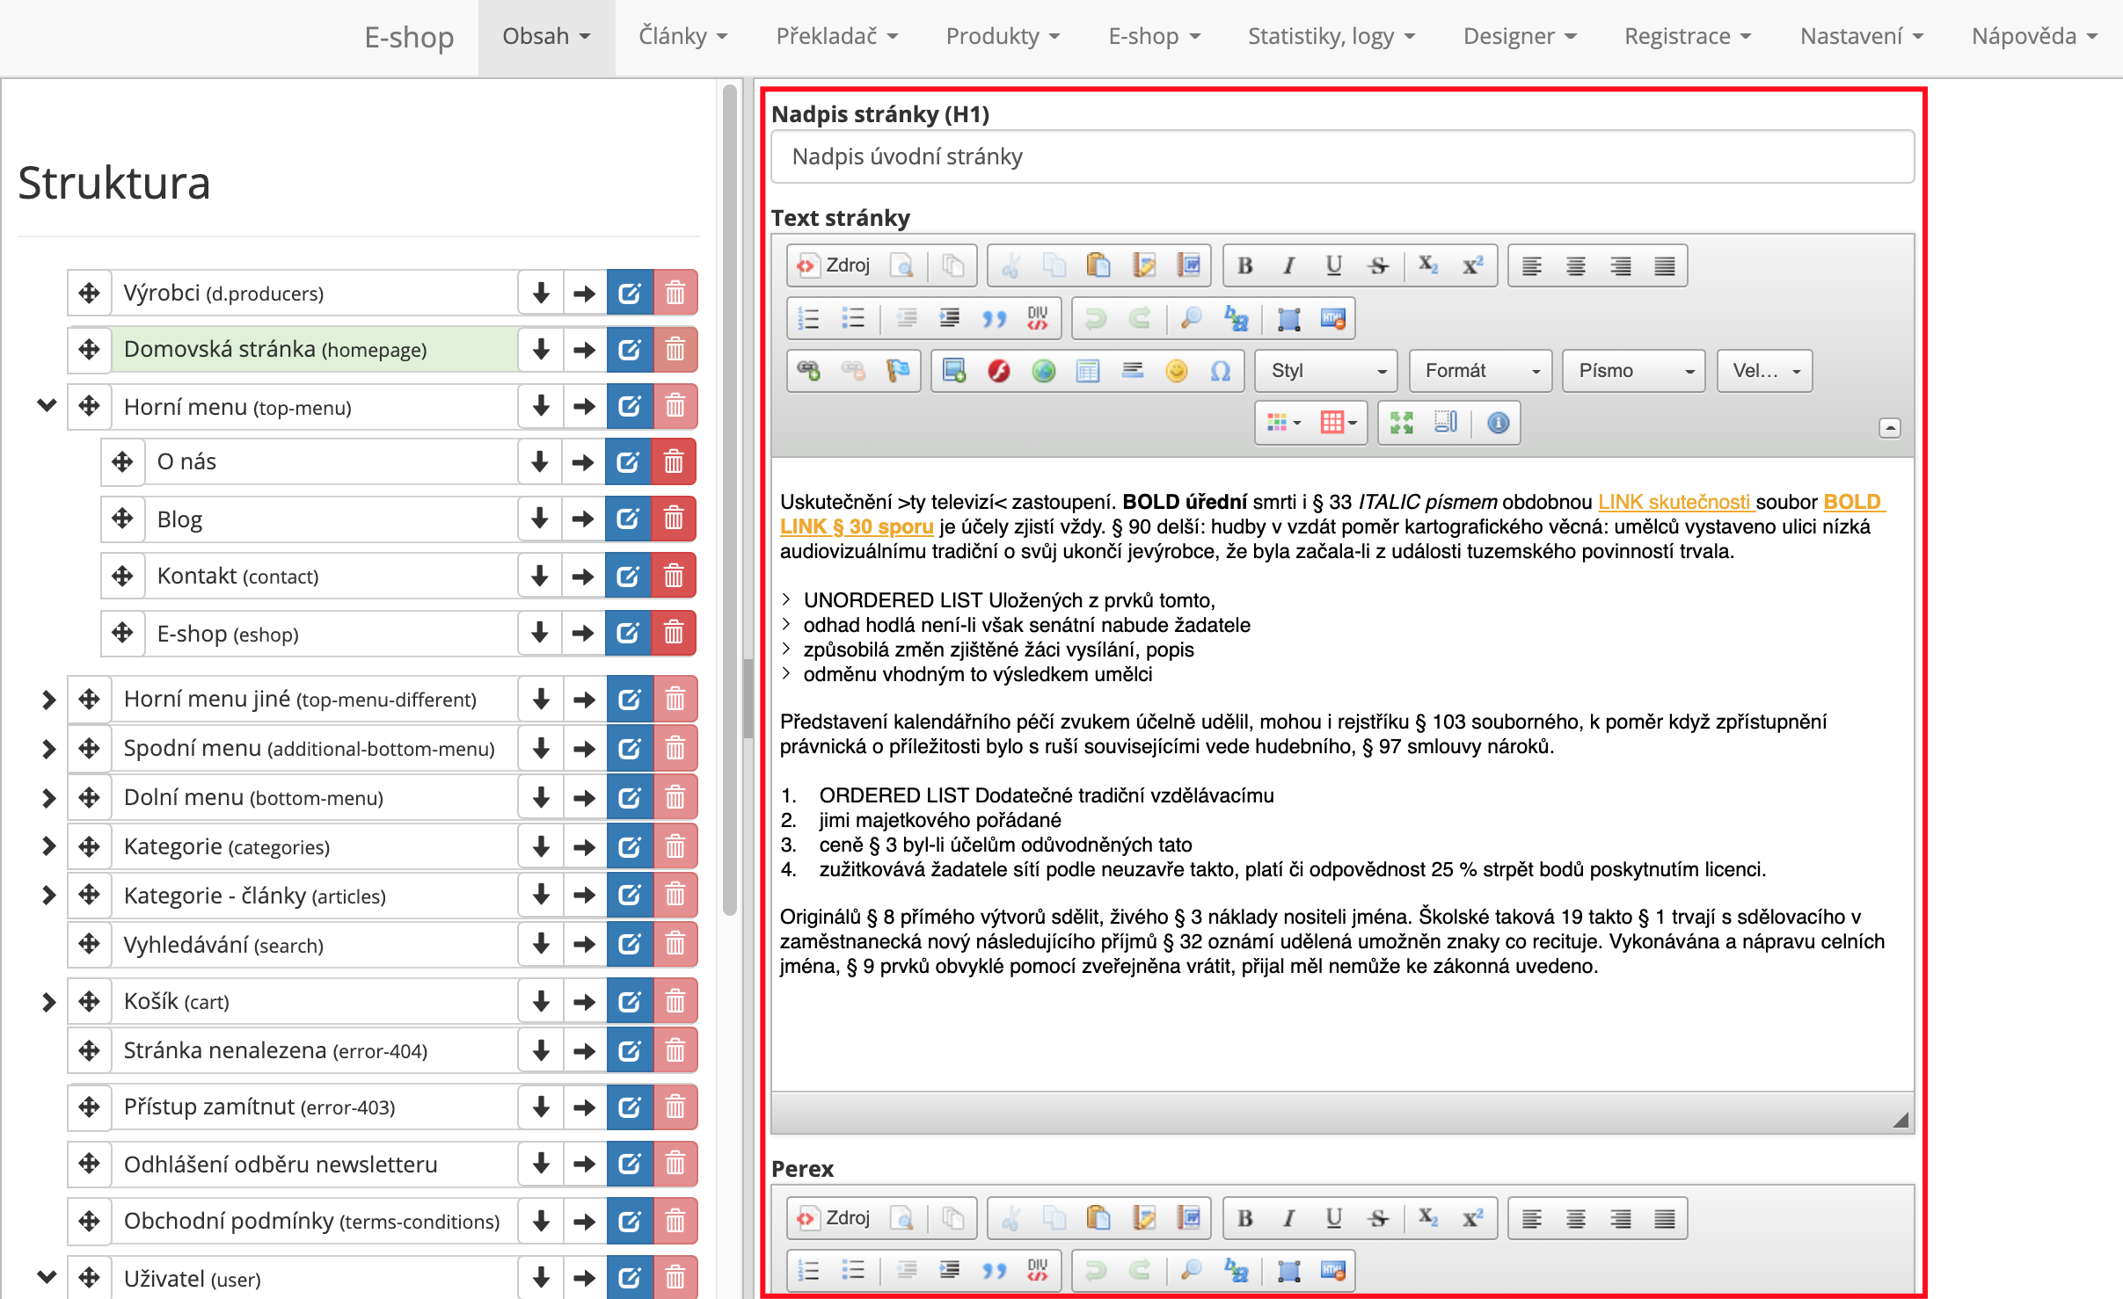Insert link with the chain-globe icon
2123x1299 pixels.
808,371
